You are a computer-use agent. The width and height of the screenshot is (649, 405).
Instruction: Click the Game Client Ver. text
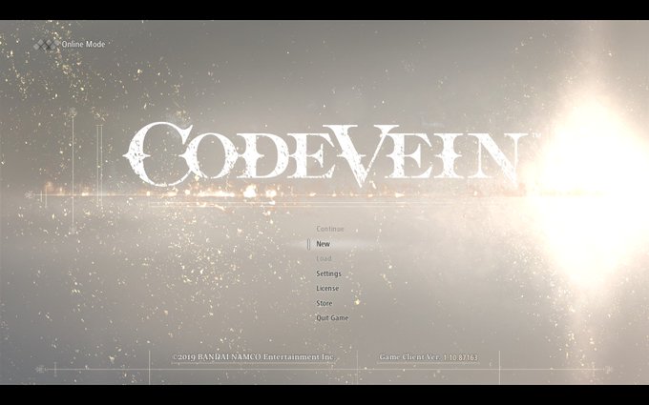(429, 357)
